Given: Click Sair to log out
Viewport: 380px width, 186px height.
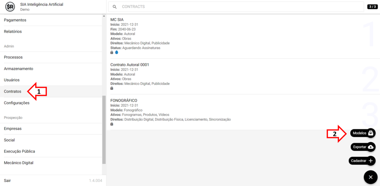Looking at the screenshot, I should tap(8, 180).
